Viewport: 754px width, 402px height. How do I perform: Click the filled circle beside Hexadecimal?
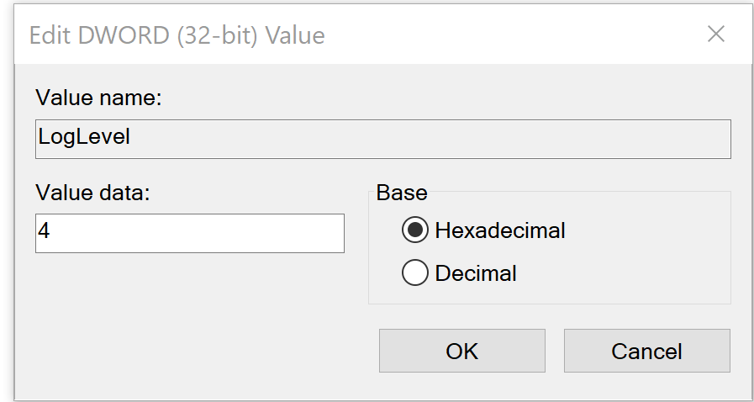point(415,230)
